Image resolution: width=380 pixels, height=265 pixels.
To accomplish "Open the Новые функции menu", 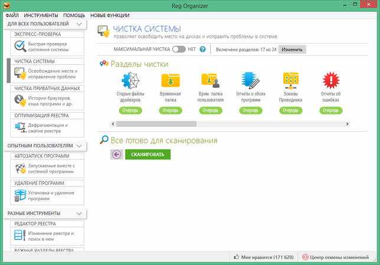I will pos(110,15).
